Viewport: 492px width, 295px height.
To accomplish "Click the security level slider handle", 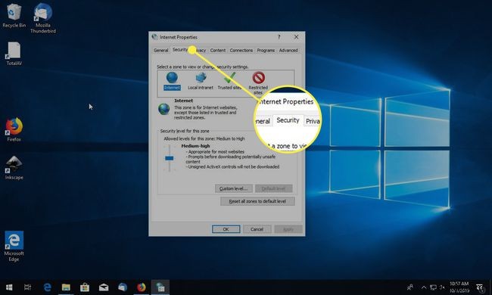I will [169, 158].
